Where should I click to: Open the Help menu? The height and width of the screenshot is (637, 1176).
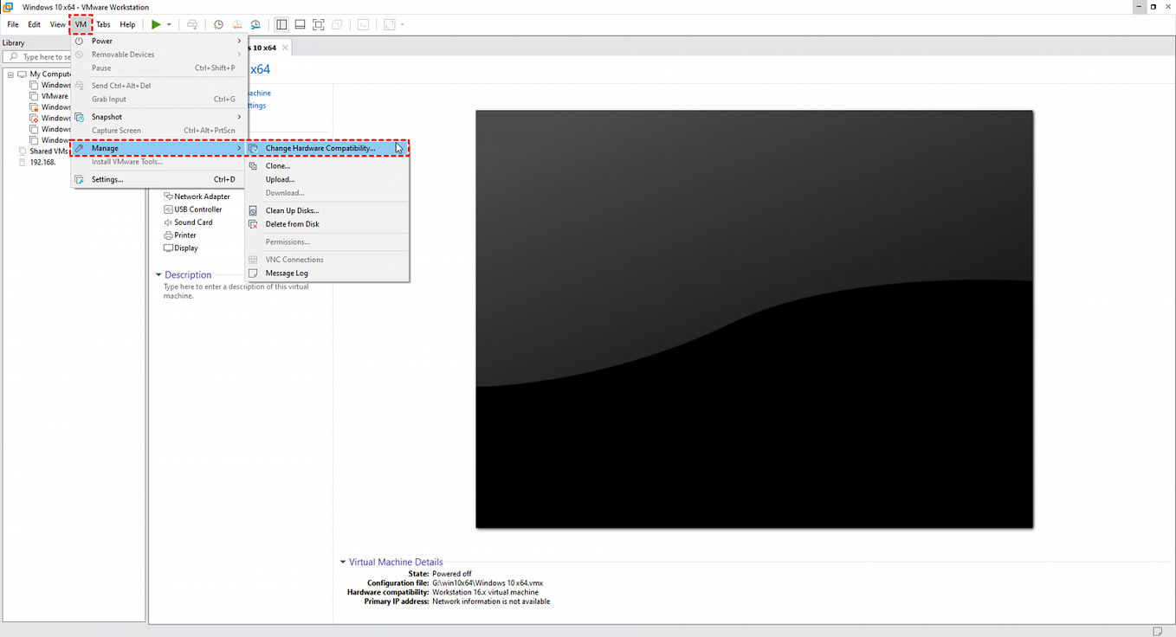127,24
